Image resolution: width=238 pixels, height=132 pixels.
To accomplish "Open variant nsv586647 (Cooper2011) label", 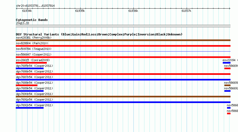I will tap(34, 54).
